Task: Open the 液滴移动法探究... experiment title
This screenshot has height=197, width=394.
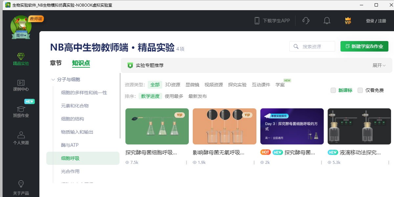Action: point(360,153)
